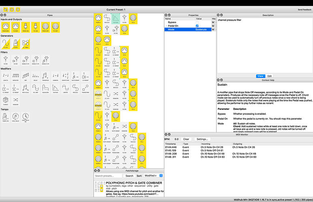Select the From Virtual pipe in palette
Viewport: 313px width, 202px height.
[45, 27]
